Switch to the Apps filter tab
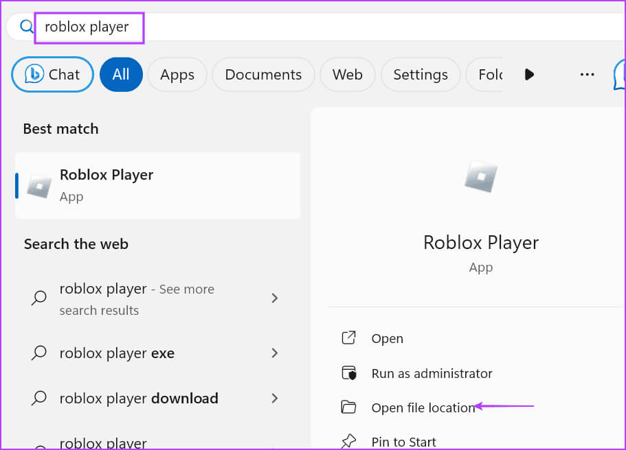The width and height of the screenshot is (626, 450). (x=177, y=74)
